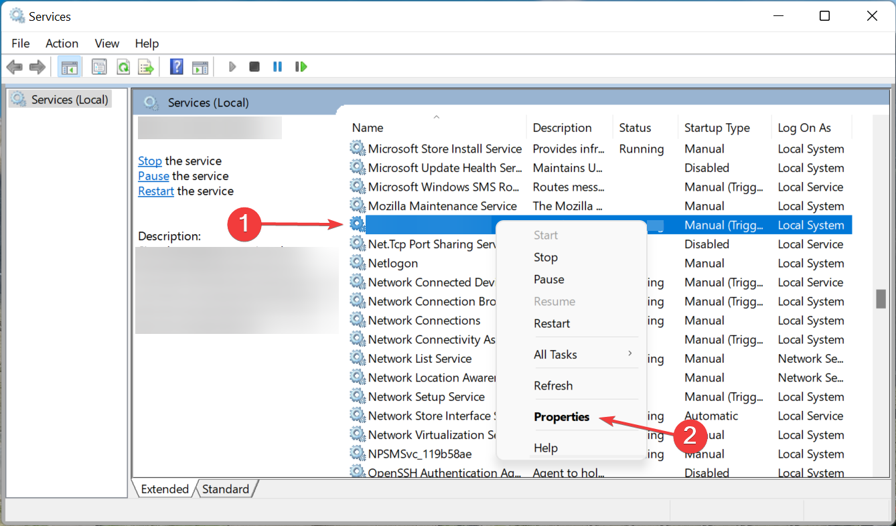Image resolution: width=896 pixels, height=526 pixels.
Task: Select the OpenSSH Authentication Agent service row
Action: 601,472
